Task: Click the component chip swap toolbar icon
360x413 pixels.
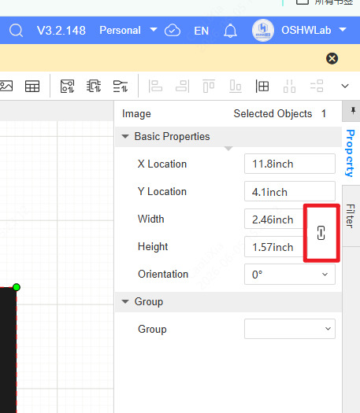Action: tap(94, 86)
